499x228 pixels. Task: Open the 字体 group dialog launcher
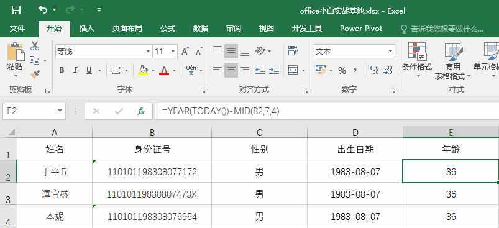pyautogui.click(x=203, y=91)
